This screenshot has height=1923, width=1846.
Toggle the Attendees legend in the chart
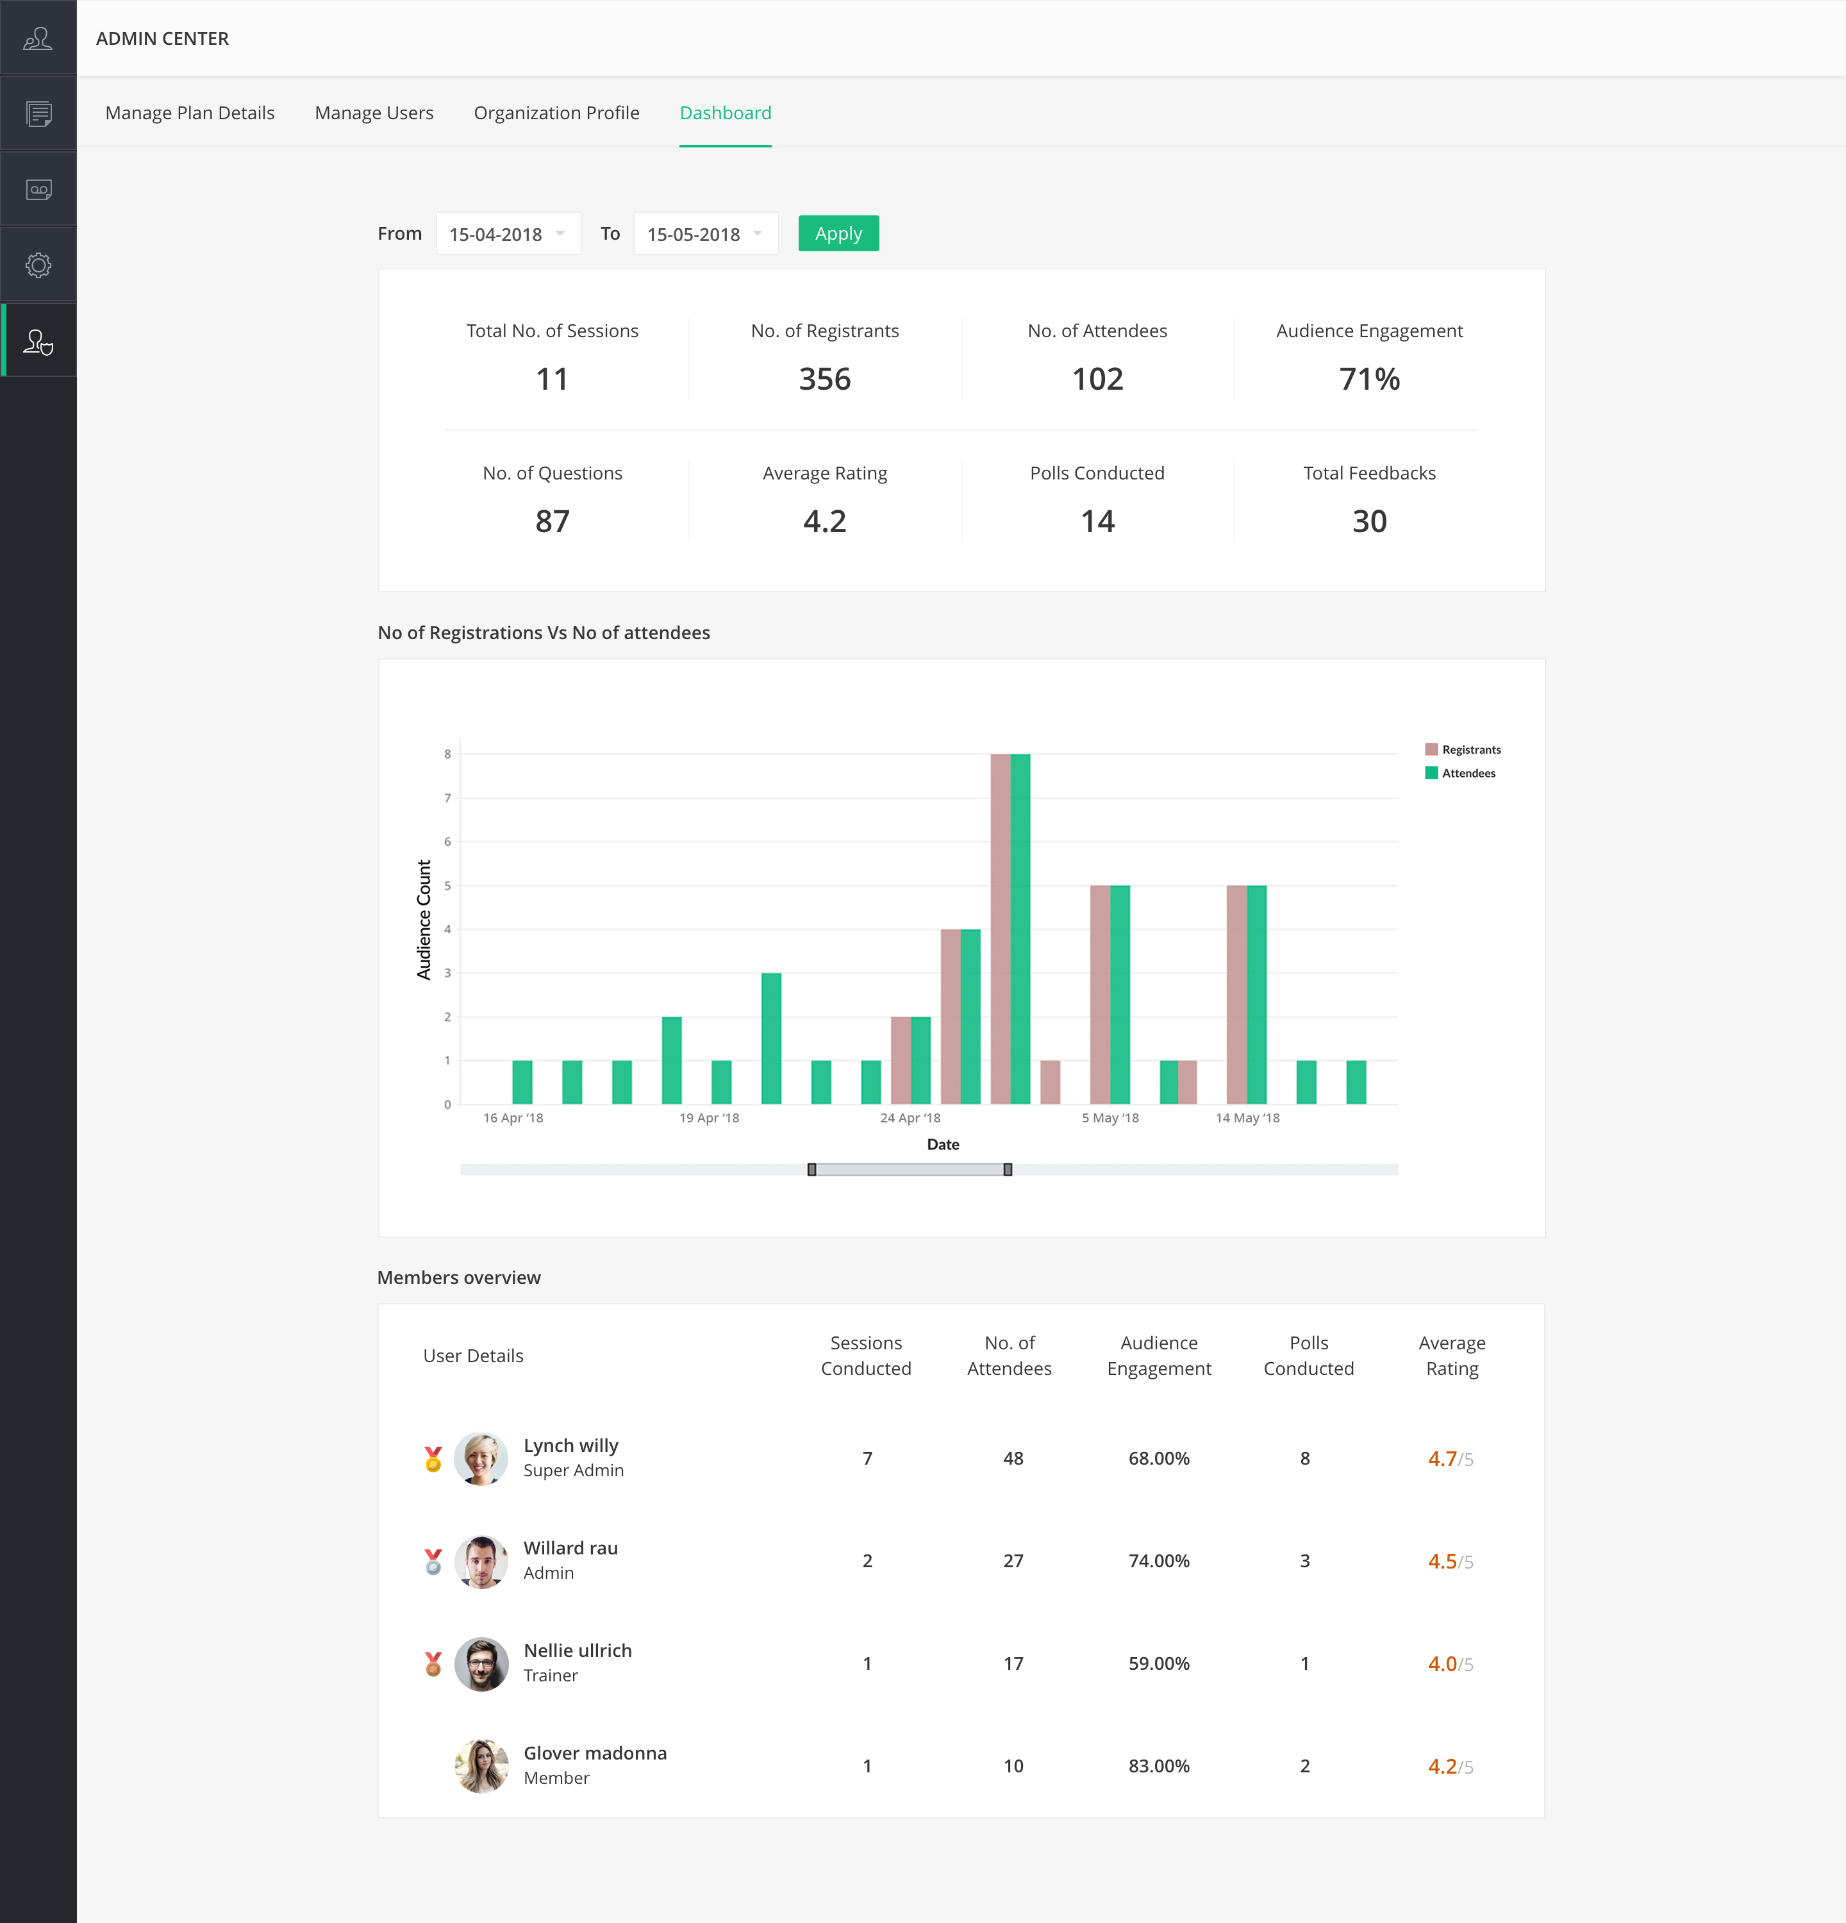click(1461, 772)
